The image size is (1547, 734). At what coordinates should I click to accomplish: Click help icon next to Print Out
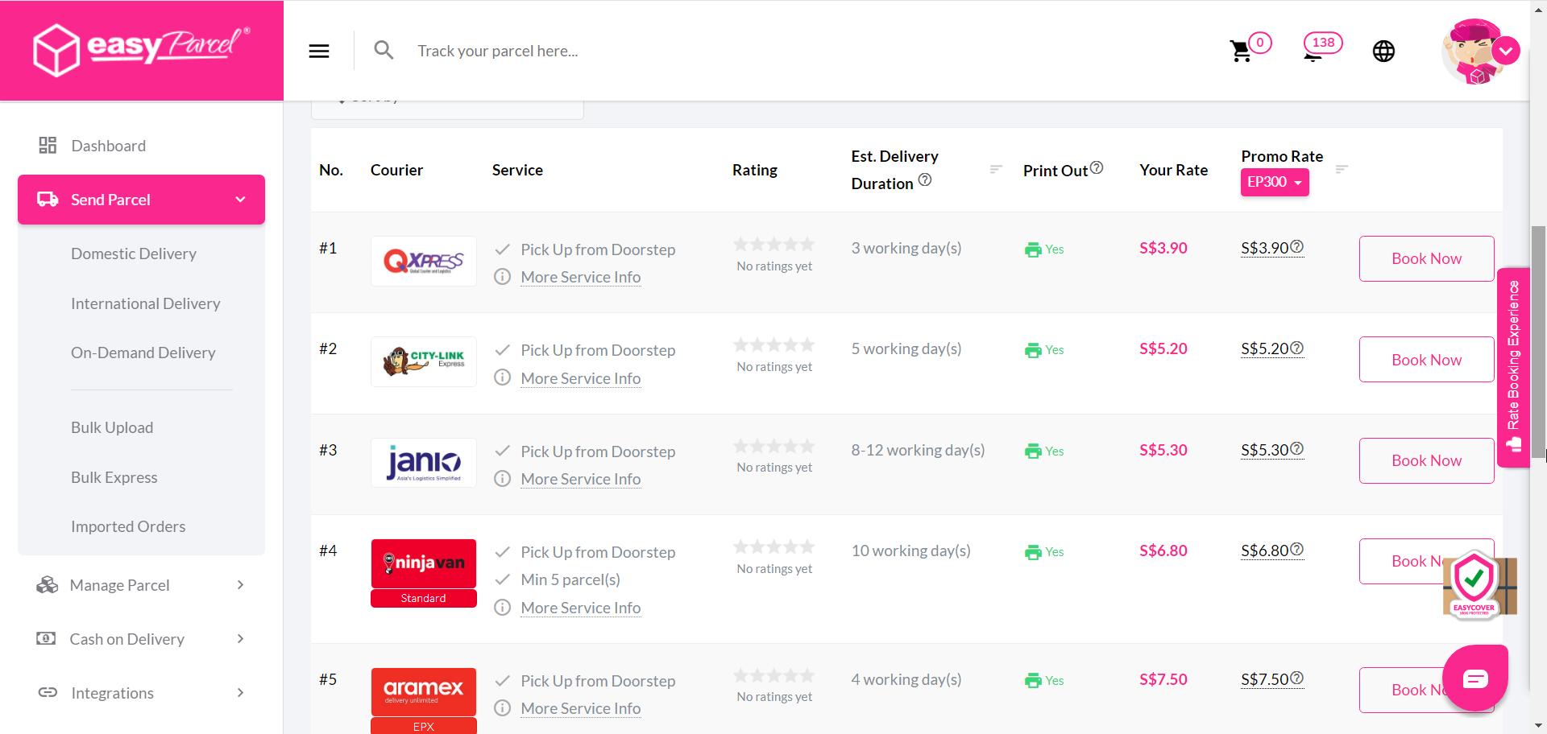pos(1097,167)
